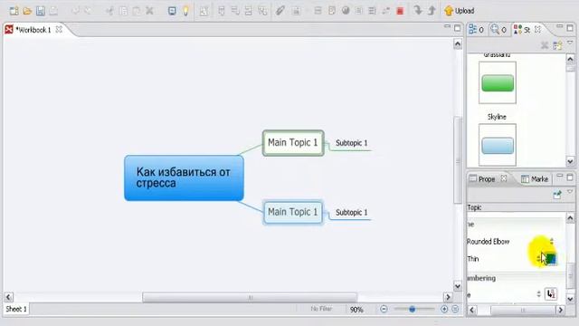Image resolution: width=579 pixels, height=326 pixels.
Task: Click the greyed delete X toolbar icon
Action: coord(149,11)
